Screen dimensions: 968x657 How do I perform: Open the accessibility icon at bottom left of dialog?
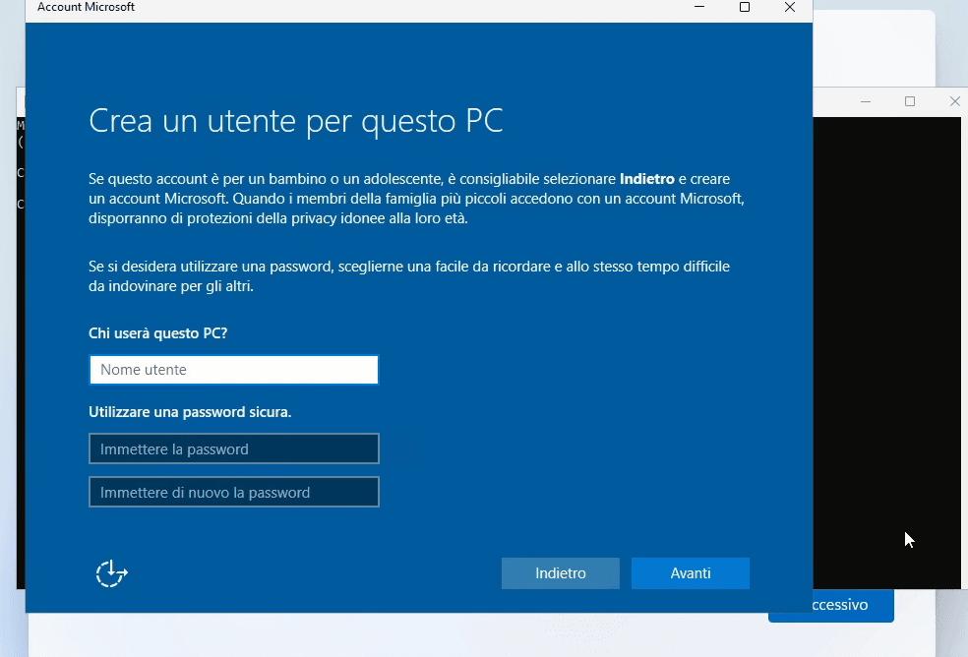(112, 573)
